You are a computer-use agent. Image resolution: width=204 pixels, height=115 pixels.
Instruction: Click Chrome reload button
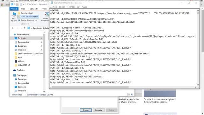(x=12, y=1)
